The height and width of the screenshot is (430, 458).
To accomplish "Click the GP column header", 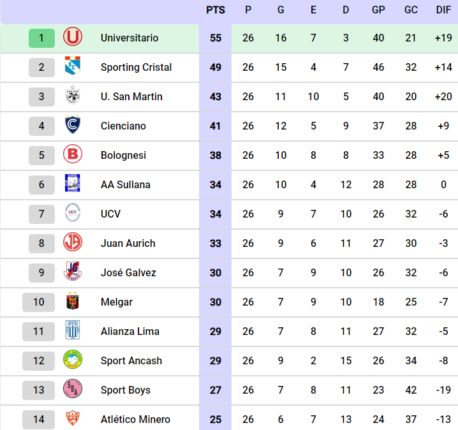I will [x=378, y=10].
